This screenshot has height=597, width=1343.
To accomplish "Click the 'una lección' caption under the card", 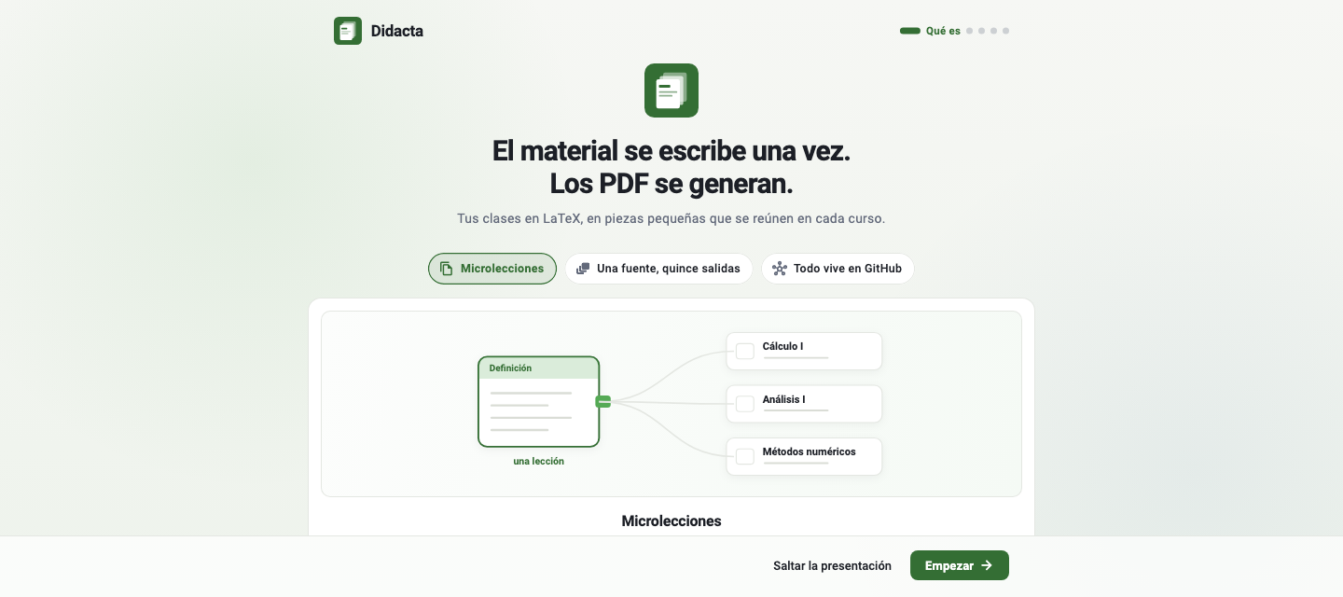I will click(x=539, y=461).
